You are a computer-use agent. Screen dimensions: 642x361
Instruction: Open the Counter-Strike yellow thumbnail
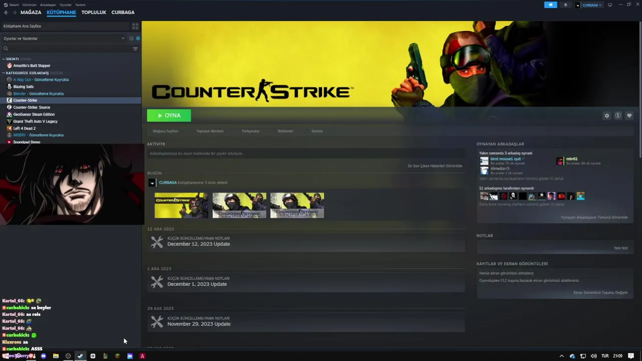coord(181,206)
